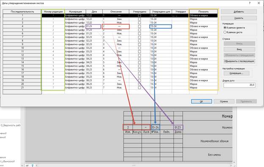Click the drawing view scroll-left arrow
The height and width of the screenshot is (167, 264).
[x=36, y=165]
